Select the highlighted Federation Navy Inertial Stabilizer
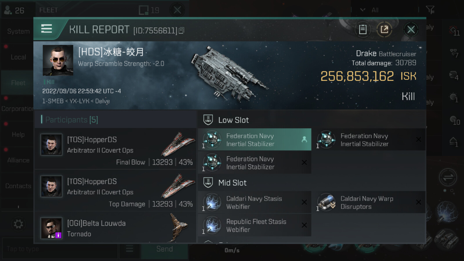Image resolution: width=464 pixels, height=261 pixels. coord(255,139)
